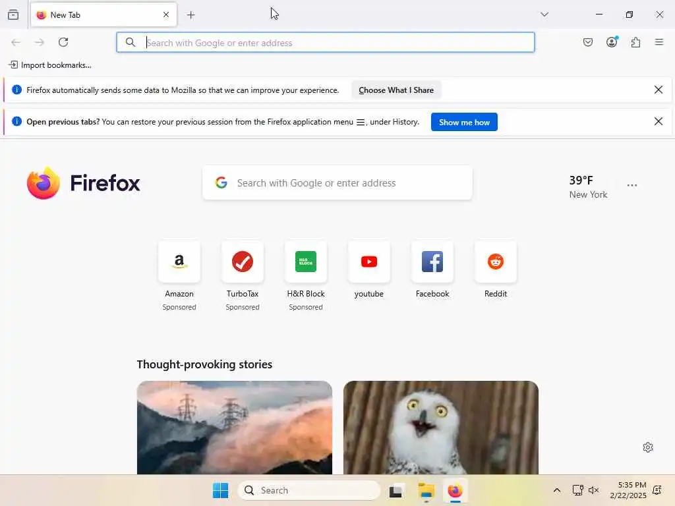Open the Facebook shortcut tile

click(x=432, y=262)
